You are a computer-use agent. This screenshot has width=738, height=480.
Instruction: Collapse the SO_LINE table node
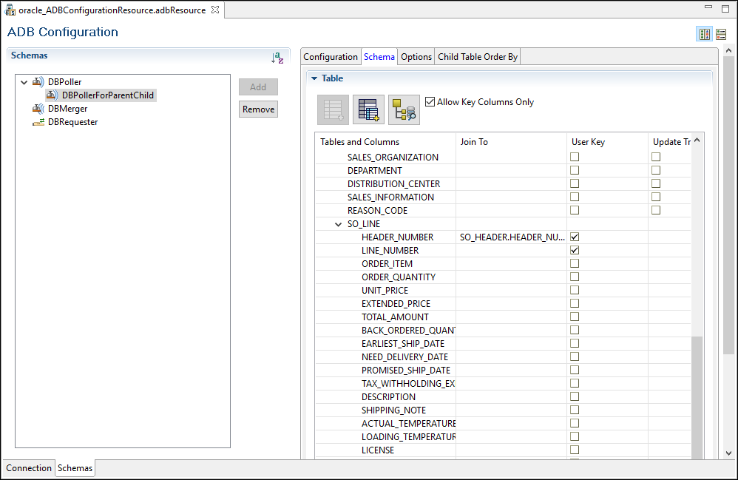pyautogui.click(x=339, y=224)
